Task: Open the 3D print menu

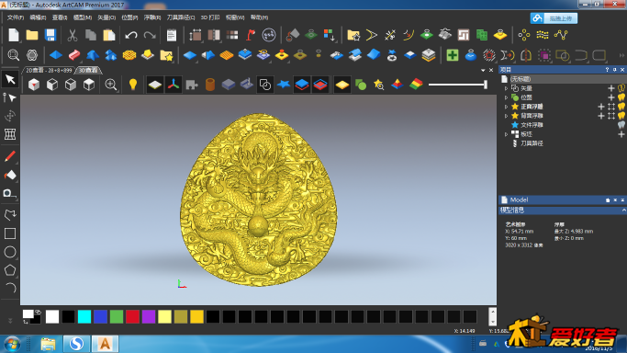Action: point(210,17)
